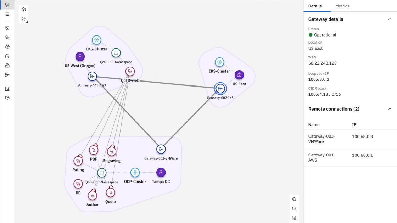Click the Gateway-001-AWS remote connection row
This screenshot has height=223, width=397.
point(350,157)
